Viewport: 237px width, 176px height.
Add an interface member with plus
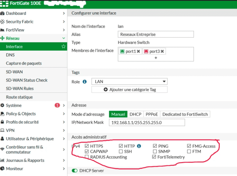click(x=156, y=58)
